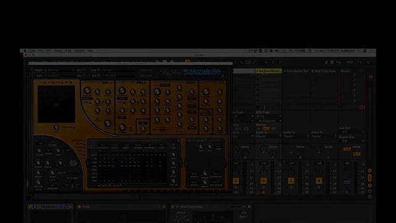Switch to Arrangement view icon
Image resolution: width=396 pixels, height=223 pixels.
[x=371, y=77]
